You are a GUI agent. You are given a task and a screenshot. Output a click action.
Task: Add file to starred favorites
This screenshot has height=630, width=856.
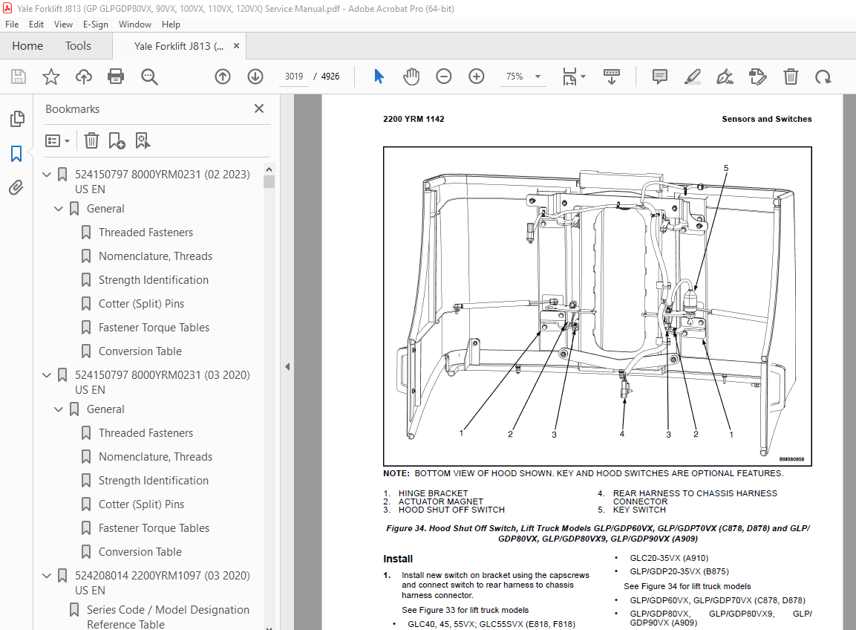(x=50, y=77)
